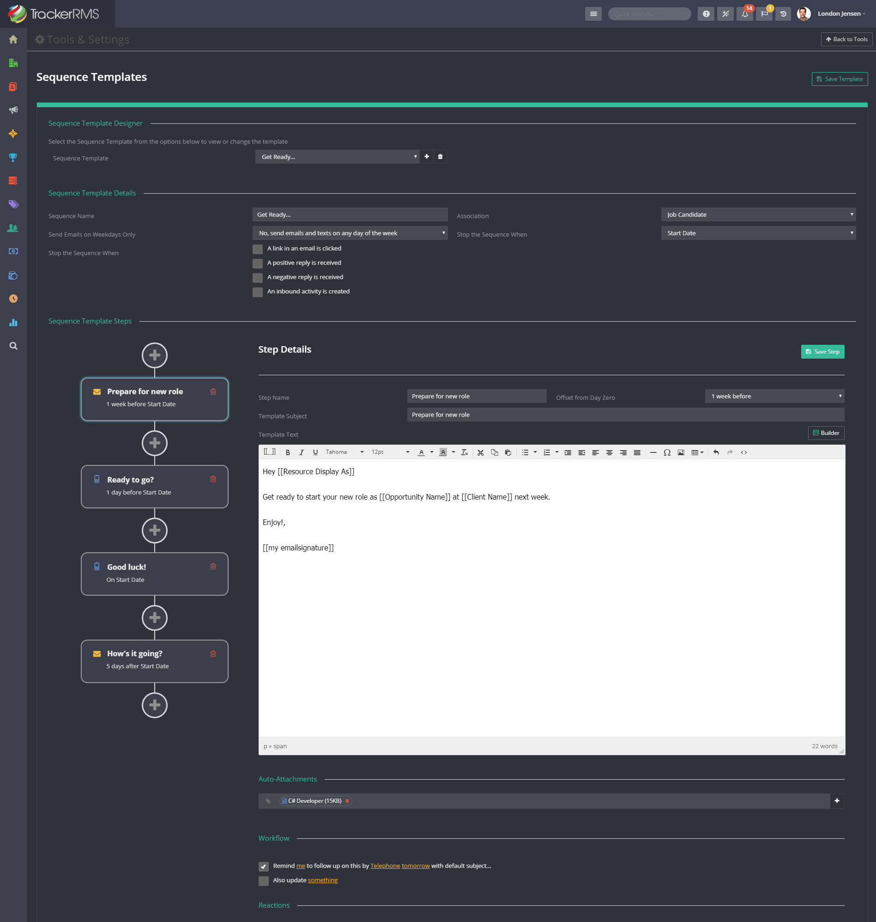
Task: Open notifications bell icon
Action: point(745,14)
